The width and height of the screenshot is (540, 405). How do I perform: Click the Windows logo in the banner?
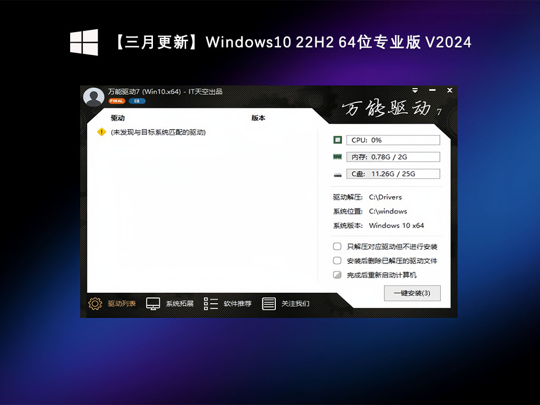tap(84, 42)
